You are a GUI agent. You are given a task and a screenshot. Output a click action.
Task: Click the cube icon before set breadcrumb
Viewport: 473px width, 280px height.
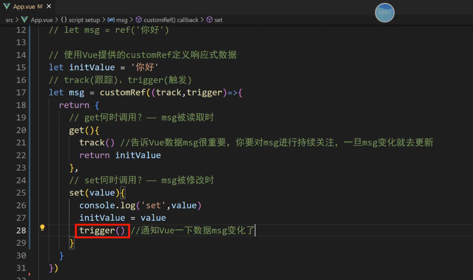tap(209, 20)
